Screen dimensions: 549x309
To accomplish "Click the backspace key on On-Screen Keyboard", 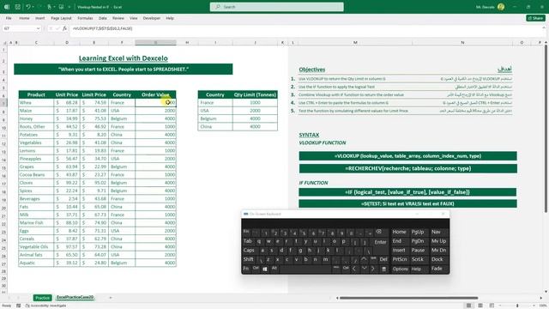I will point(379,232).
